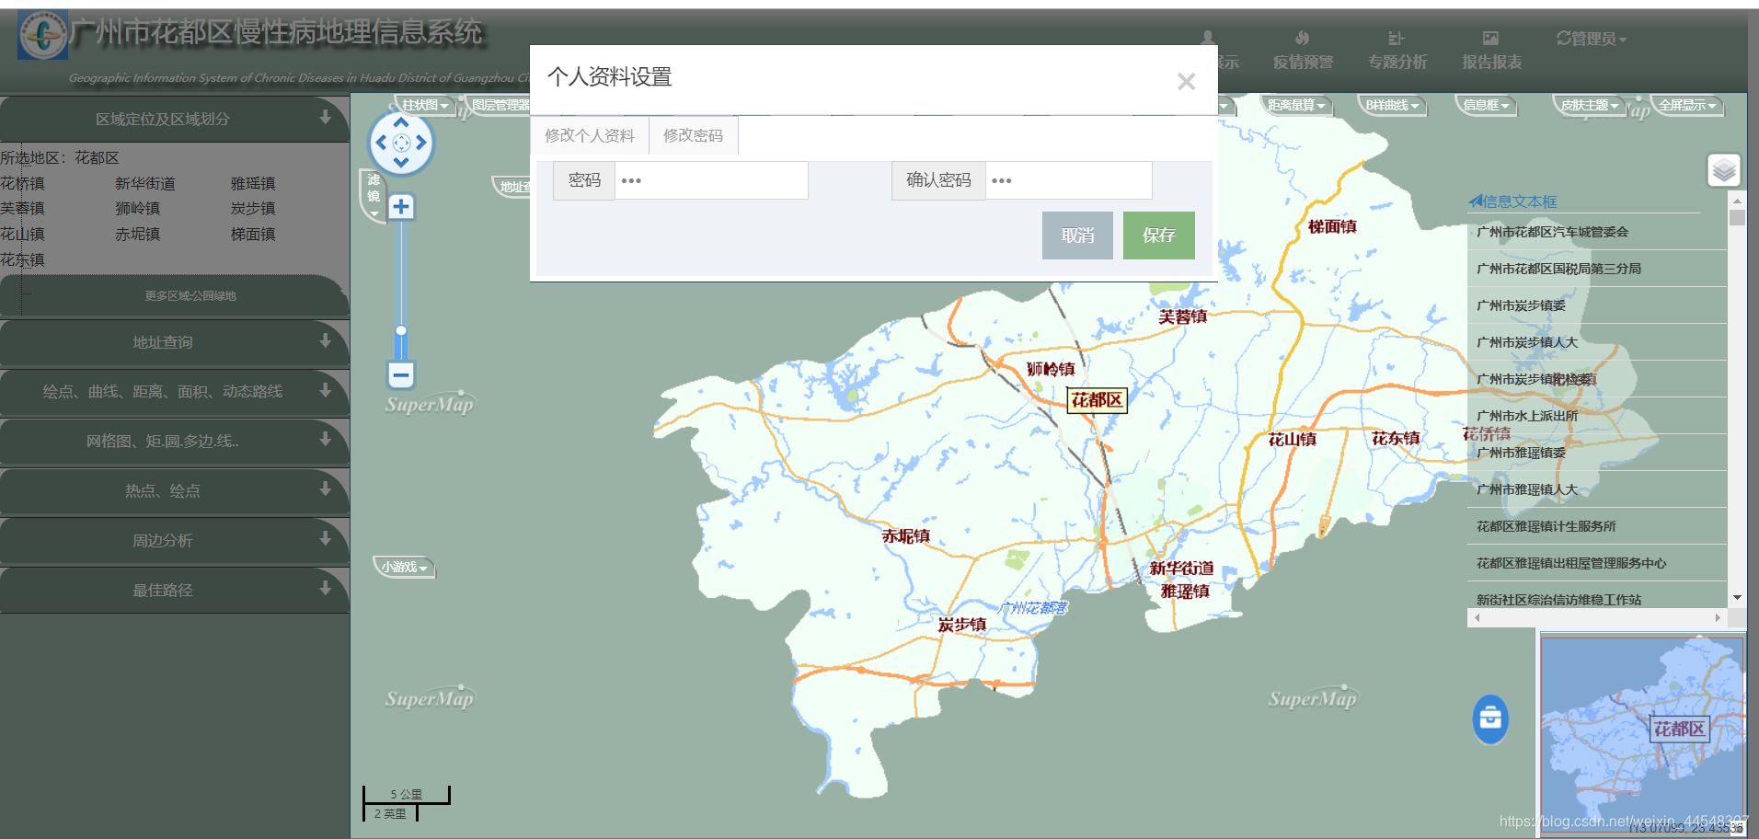1759x839 pixels.
Task: Click the down arrow on 最佳路径 panel
Action: [x=325, y=588]
